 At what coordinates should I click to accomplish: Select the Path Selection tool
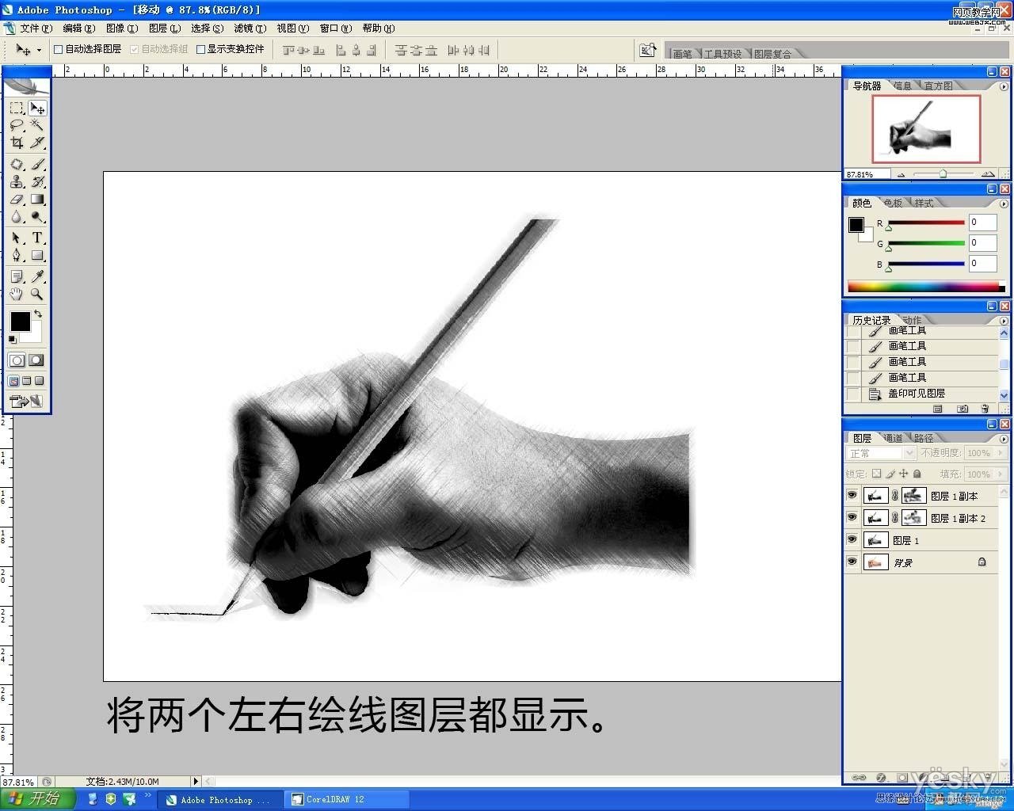pos(17,238)
